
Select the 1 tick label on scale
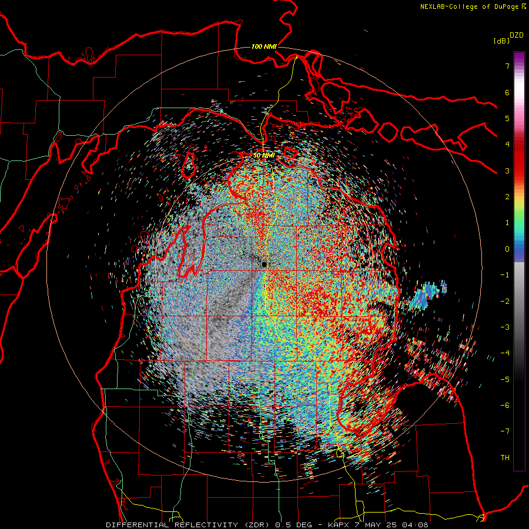point(507,223)
